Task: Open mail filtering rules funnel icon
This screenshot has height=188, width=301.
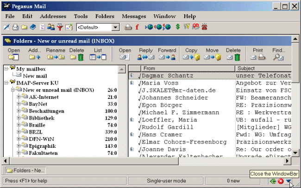Action: tap(60, 27)
